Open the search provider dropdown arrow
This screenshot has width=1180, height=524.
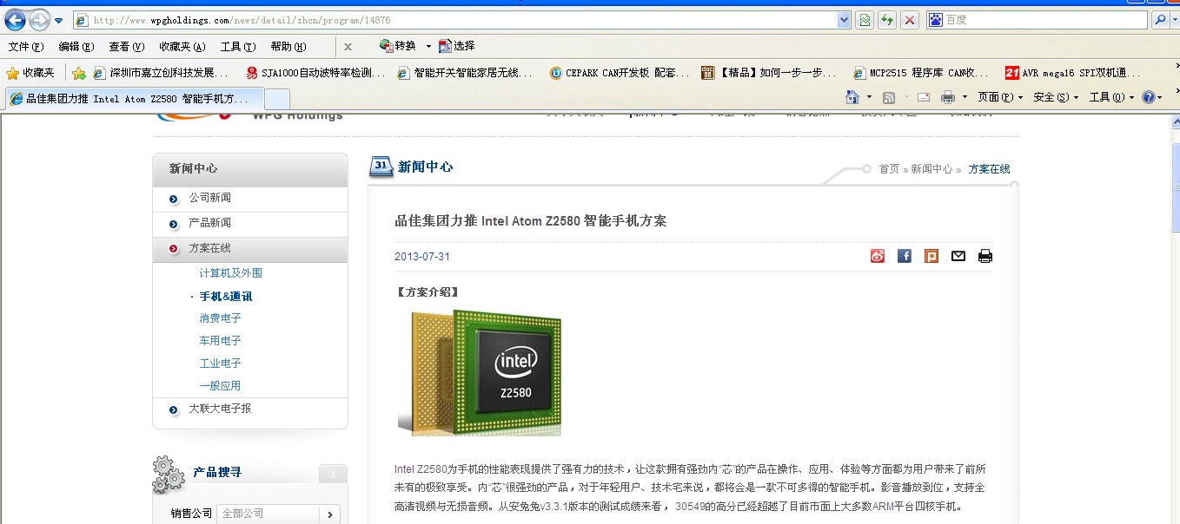[x=1173, y=20]
